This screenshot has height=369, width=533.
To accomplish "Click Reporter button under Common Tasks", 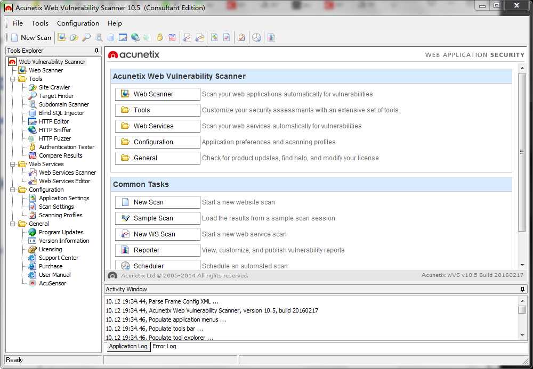I will click(x=157, y=250).
